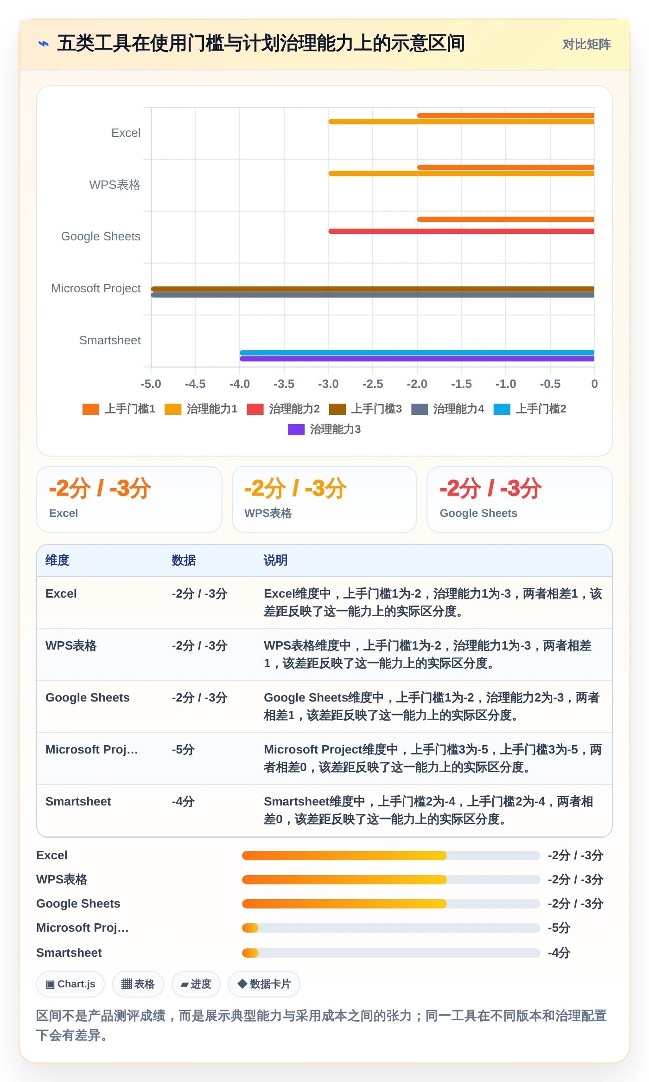Click the Excel progress bar
Image resolution: width=649 pixels, height=1082 pixels.
click(391, 856)
